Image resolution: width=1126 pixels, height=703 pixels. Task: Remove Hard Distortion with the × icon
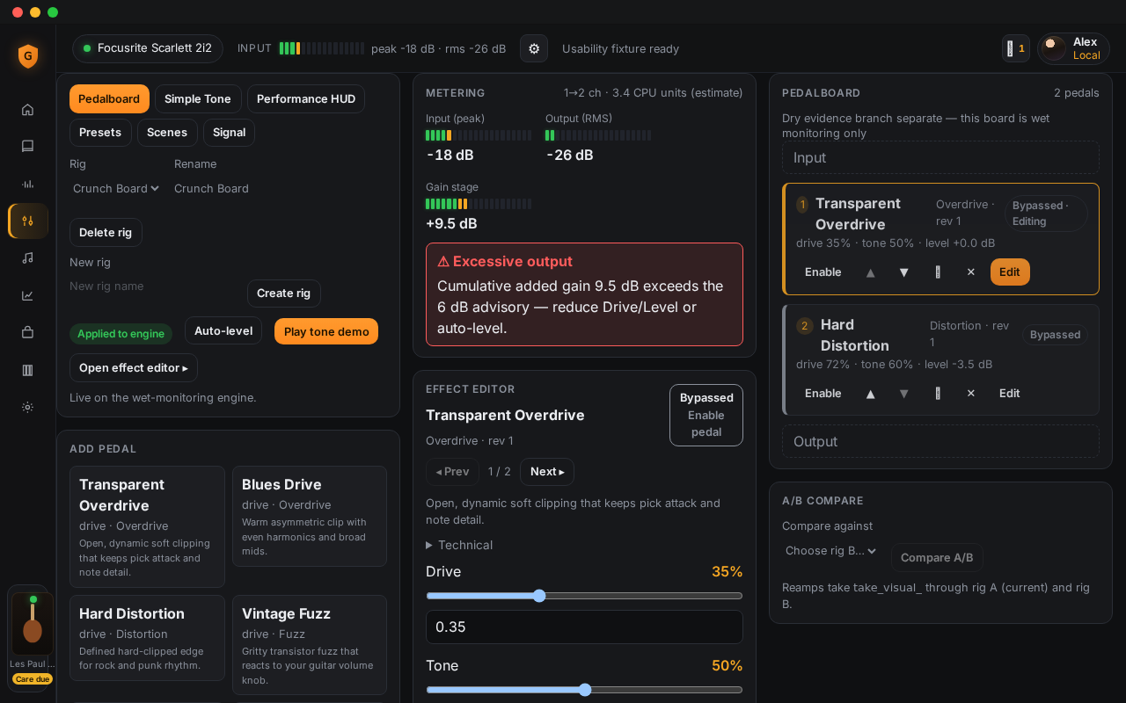(971, 394)
